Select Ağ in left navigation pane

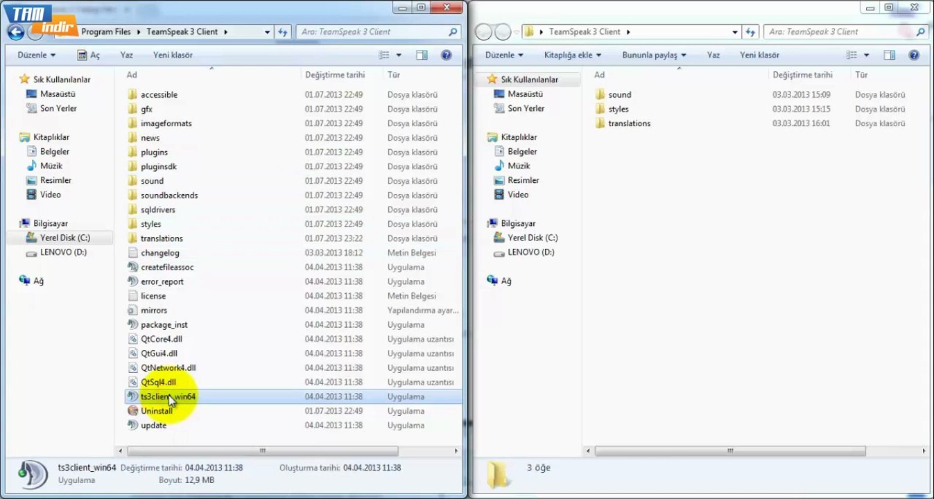tap(32, 281)
